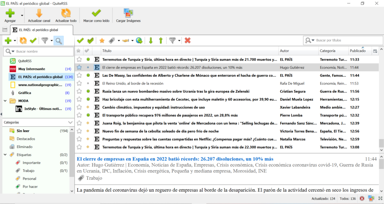This screenshot has height=204, width=384.
Task: Open the news in external browser via globe icon
Action: pos(139,40)
